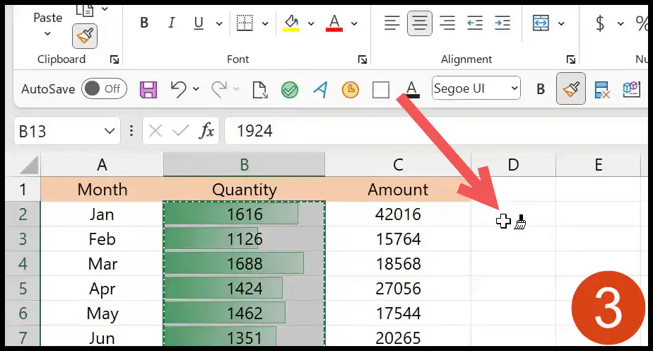
Task: Click the Borders icon in Font group
Action: [x=245, y=23]
